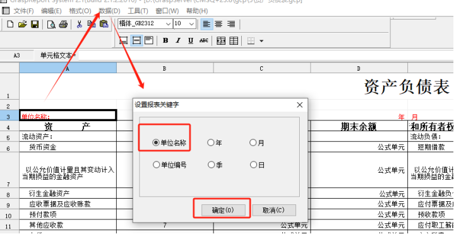The image size is (454, 234).
Task: Click the printer icon
Action: [63, 25]
